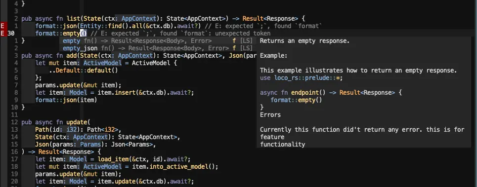This screenshot has height=187, width=477.
Task: Click "Returns an empty response." in docs popup
Action: click(305, 41)
